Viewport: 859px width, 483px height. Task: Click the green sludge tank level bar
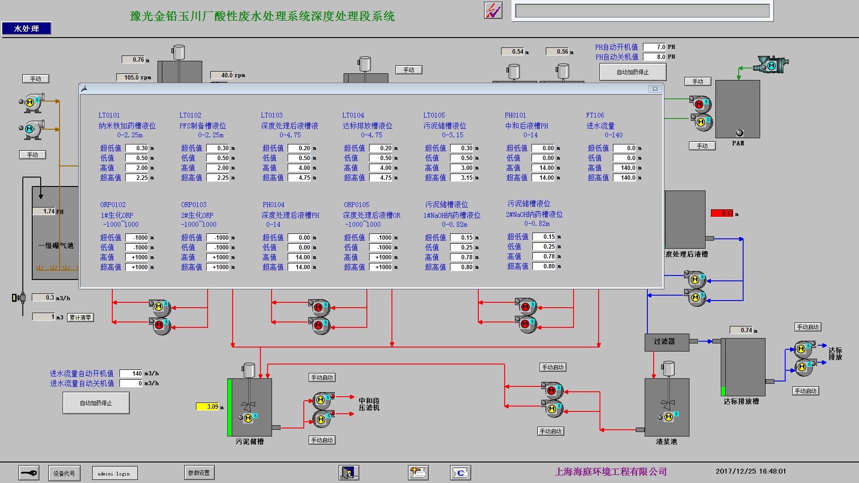pos(230,407)
